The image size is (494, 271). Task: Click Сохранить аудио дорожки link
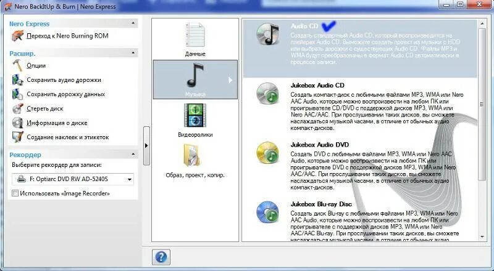click(x=64, y=80)
